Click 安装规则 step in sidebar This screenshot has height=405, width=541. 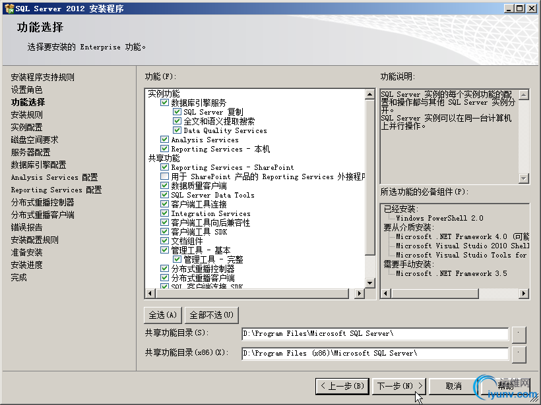point(26,115)
